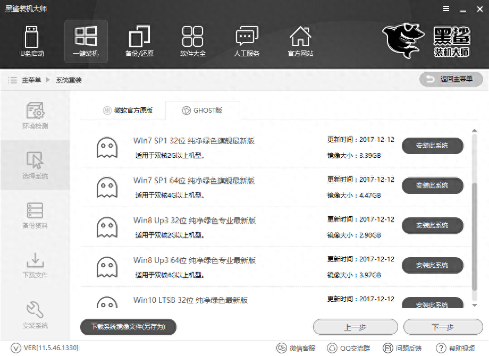
Task: Select the 一键装机 (one-click install) icon
Action: (x=86, y=41)
